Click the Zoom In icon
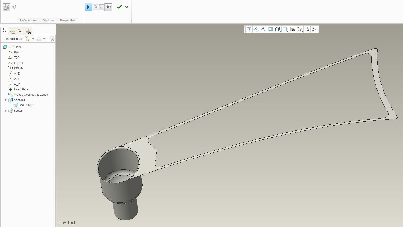The image size is (403, 227). [x=256, y=29]
